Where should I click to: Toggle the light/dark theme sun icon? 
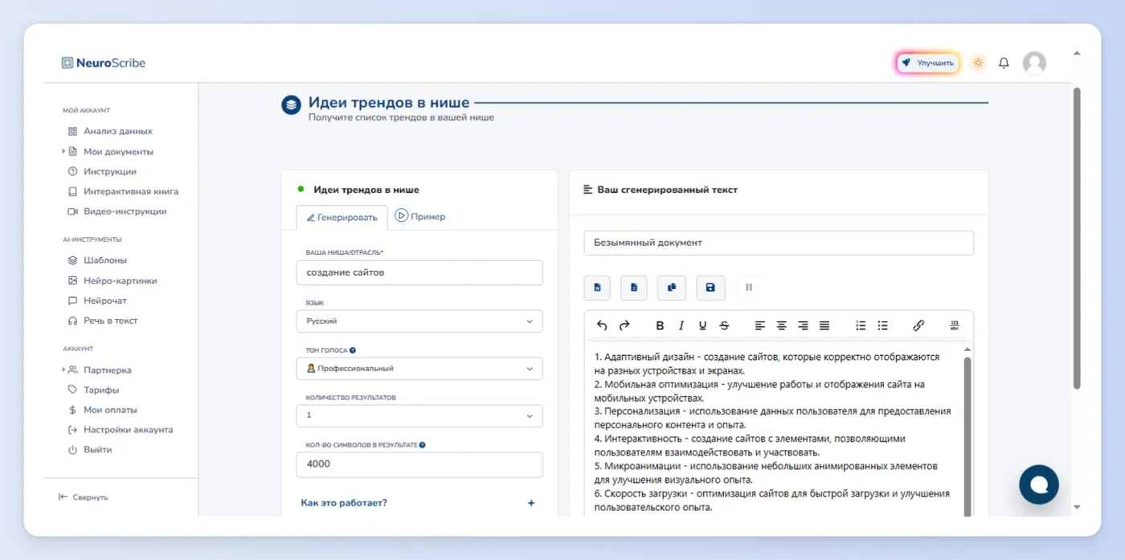tap(978, 63)
